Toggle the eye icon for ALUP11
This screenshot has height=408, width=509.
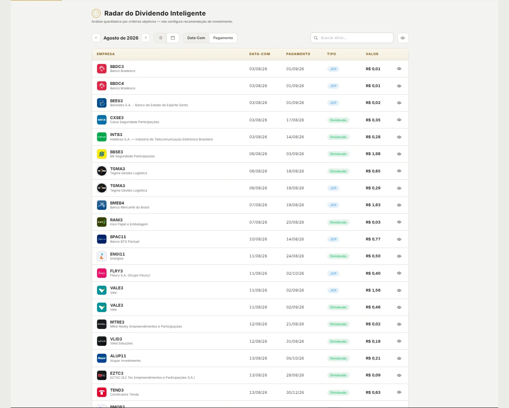click(x=399, y=358)
